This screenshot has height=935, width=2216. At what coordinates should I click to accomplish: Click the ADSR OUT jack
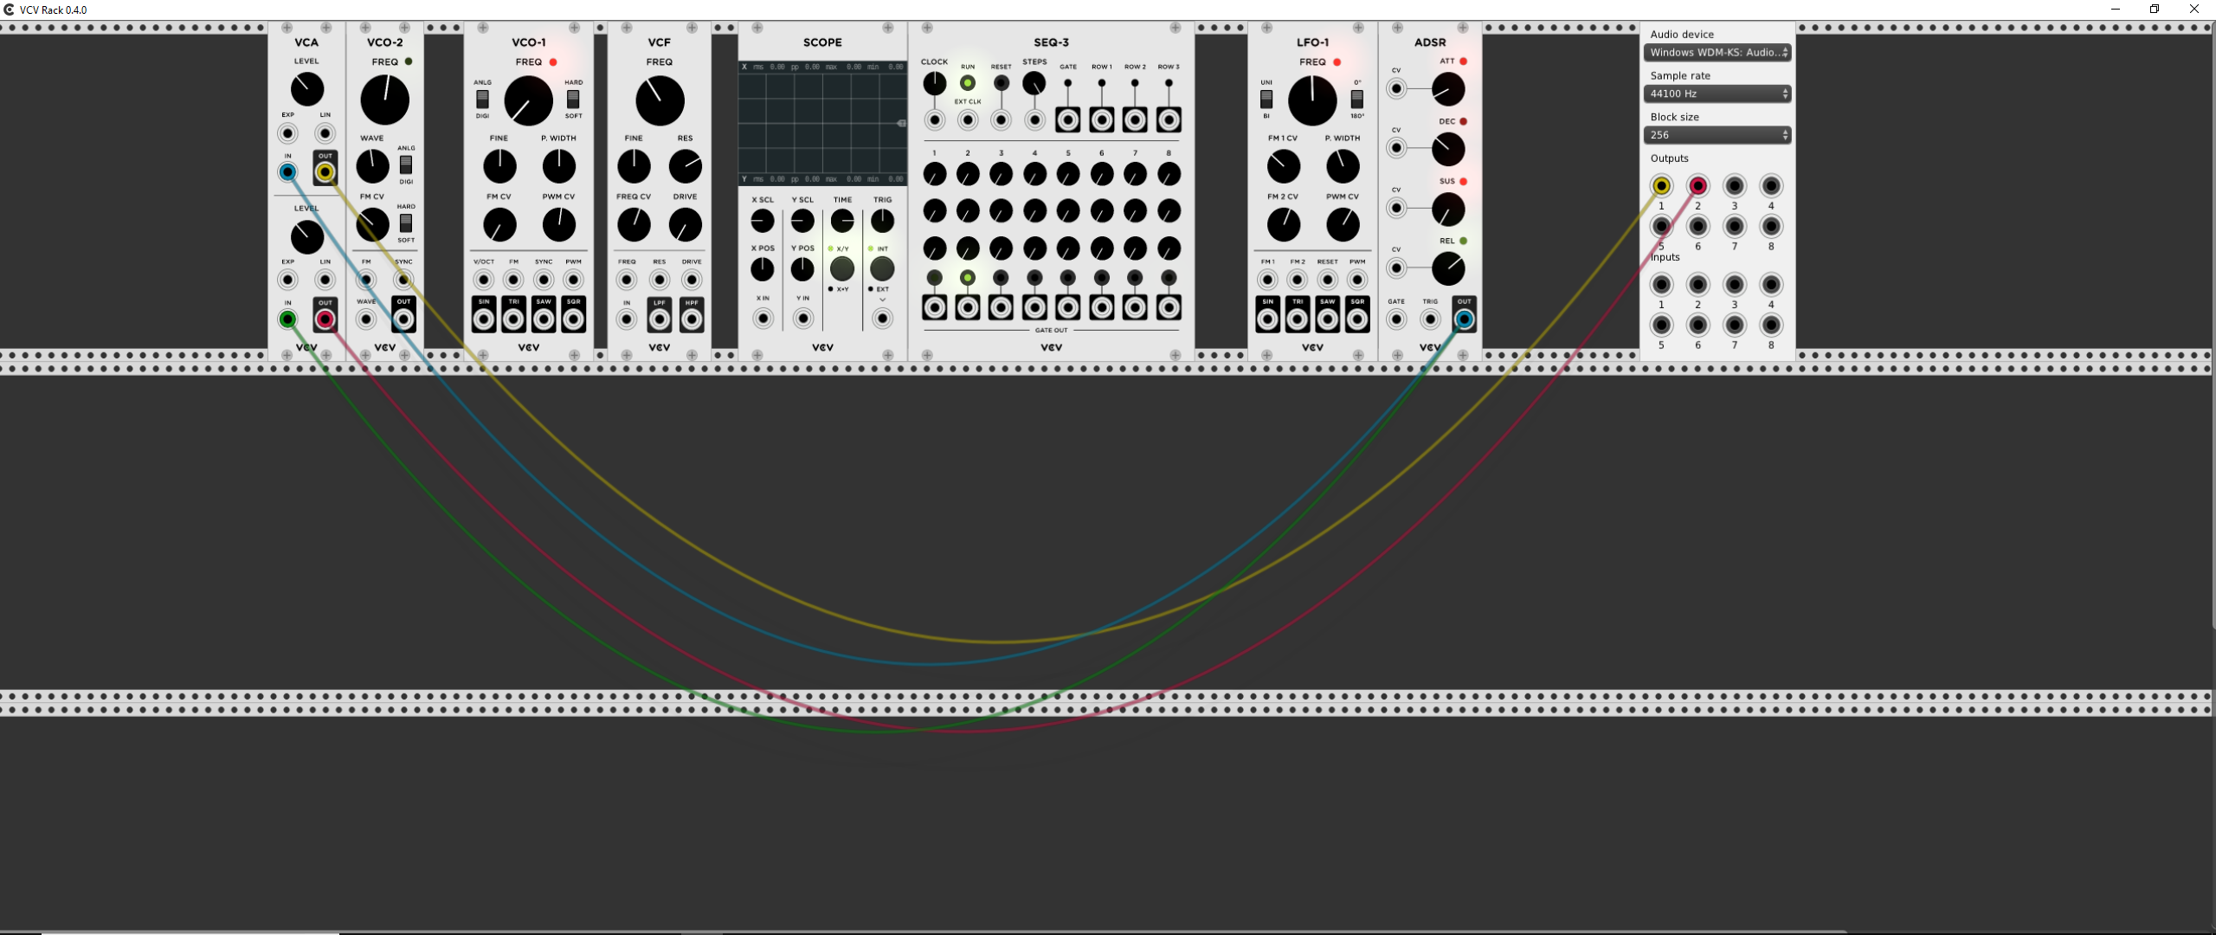(1464, 319)
